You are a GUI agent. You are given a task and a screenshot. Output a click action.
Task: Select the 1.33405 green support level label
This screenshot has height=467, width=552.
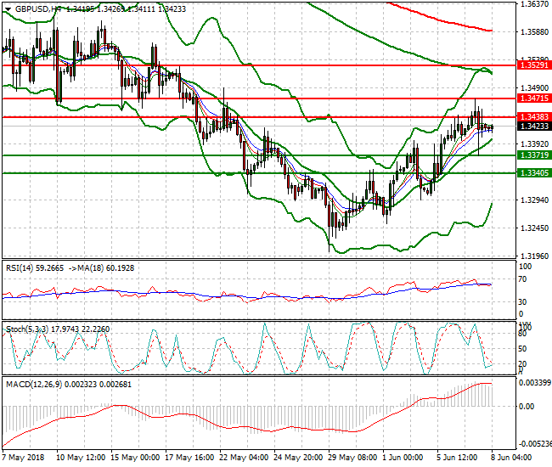pos(533,173)
